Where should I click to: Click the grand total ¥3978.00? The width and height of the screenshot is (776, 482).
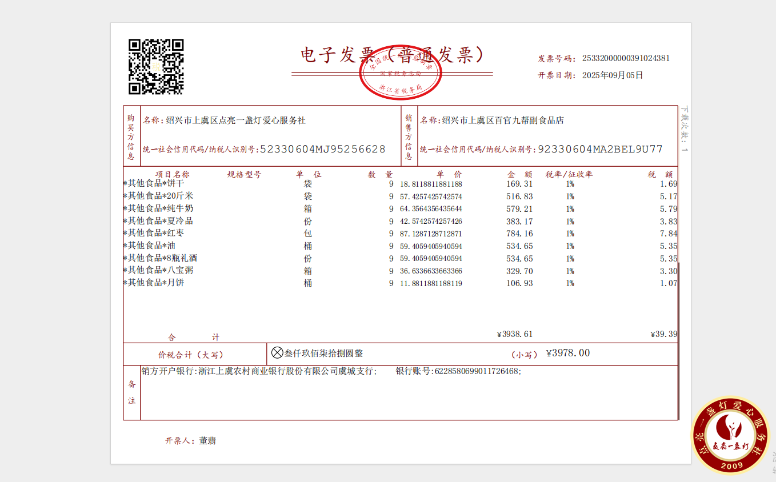(568, 353)
